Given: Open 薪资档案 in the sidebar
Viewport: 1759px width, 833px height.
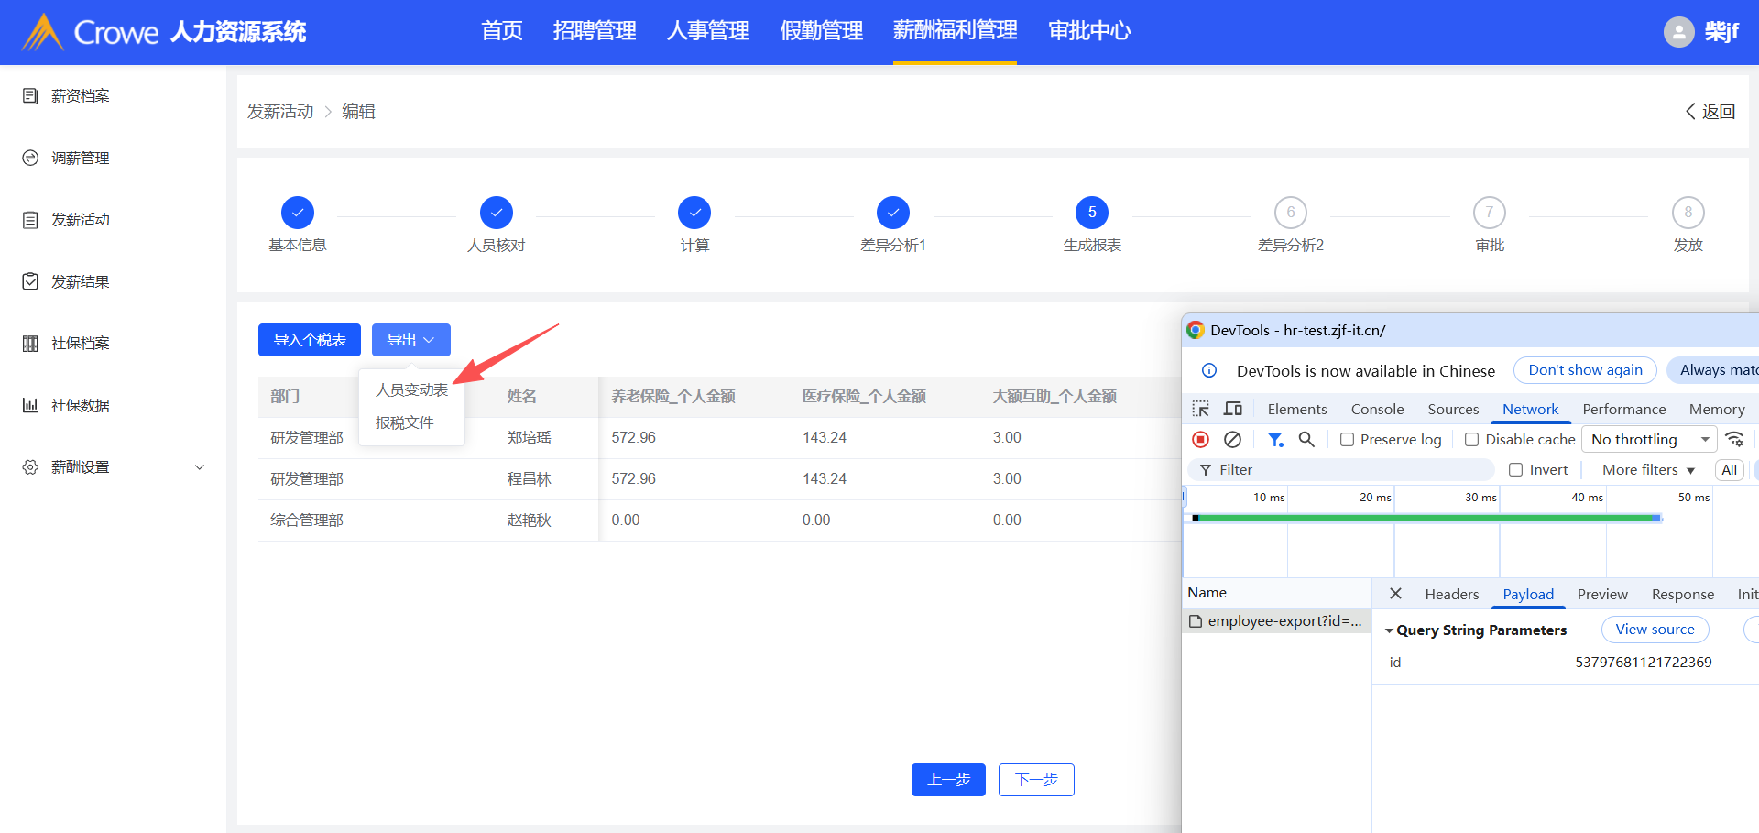Looking at the screenshot, I should point(80,96).
